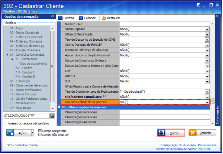Click the Campo obrigatório legend box
The image size is (223, 154).
point(40,131)
